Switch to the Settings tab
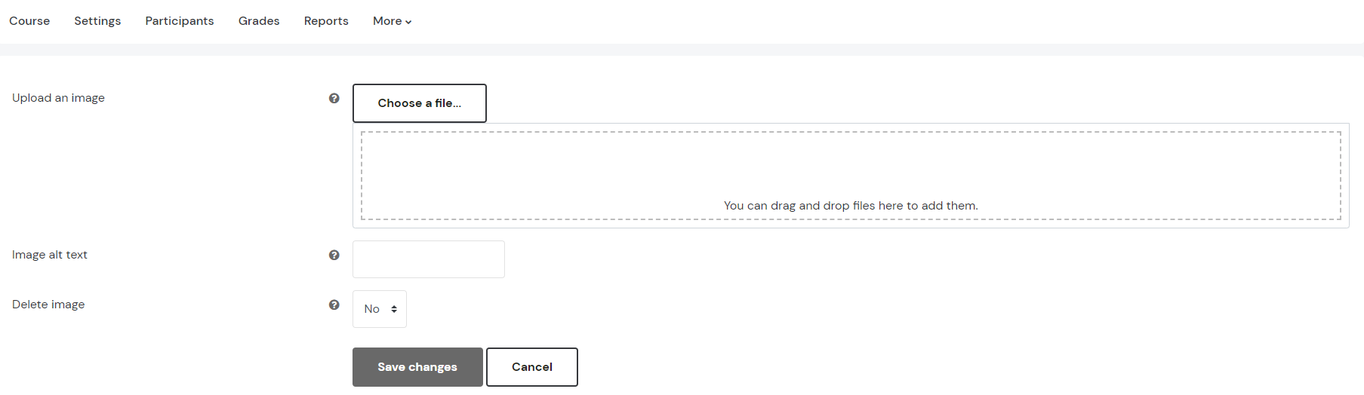1364x395 pixels. coord(97,21)
